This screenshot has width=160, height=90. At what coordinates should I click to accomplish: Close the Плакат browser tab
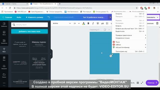(x=55, y=4)
